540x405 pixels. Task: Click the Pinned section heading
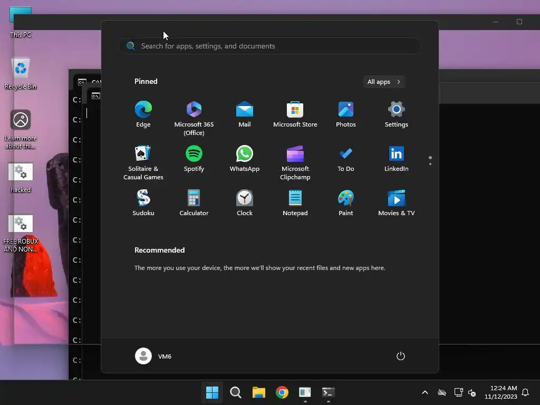146,81
